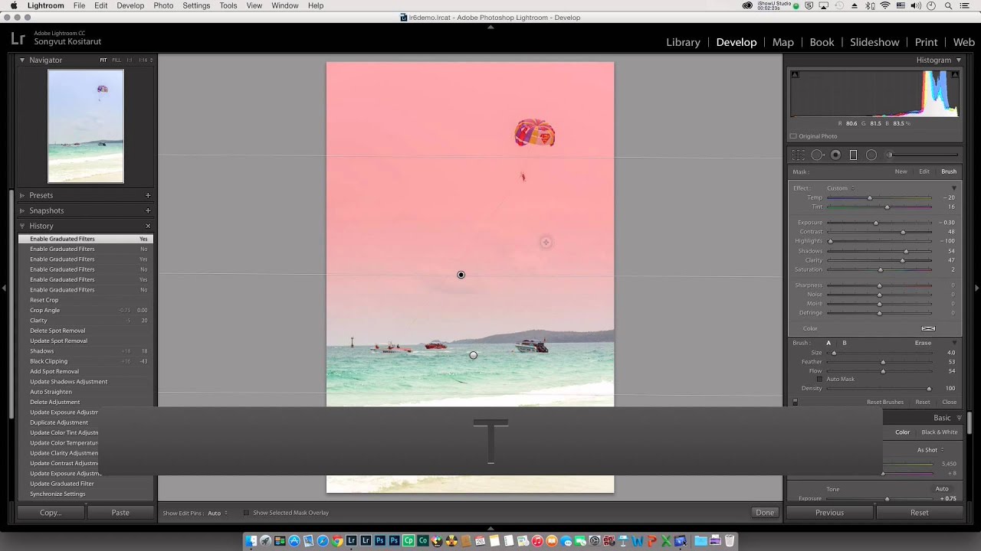Viewport: 981px width, 551px height.
Task: Click the gray edit pin over the sea
Action: point(473,355)
